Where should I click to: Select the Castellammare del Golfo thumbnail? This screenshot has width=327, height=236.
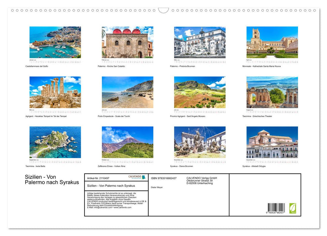tap(56, 42)
